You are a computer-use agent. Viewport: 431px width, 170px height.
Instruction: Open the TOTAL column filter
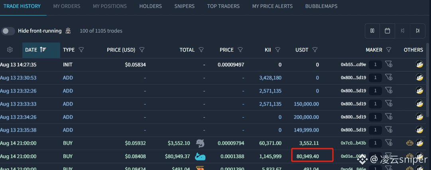tap(201, 50)
